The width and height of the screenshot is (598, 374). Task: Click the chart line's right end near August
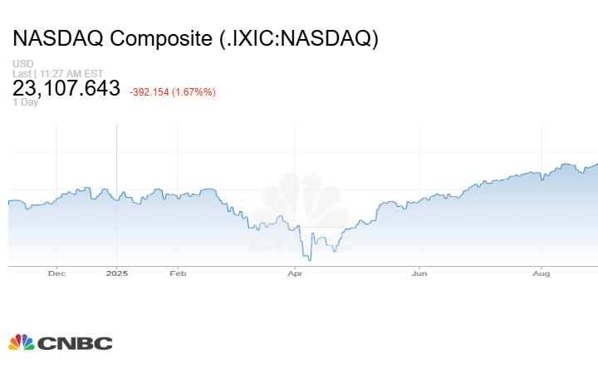(x=596, y=165)
